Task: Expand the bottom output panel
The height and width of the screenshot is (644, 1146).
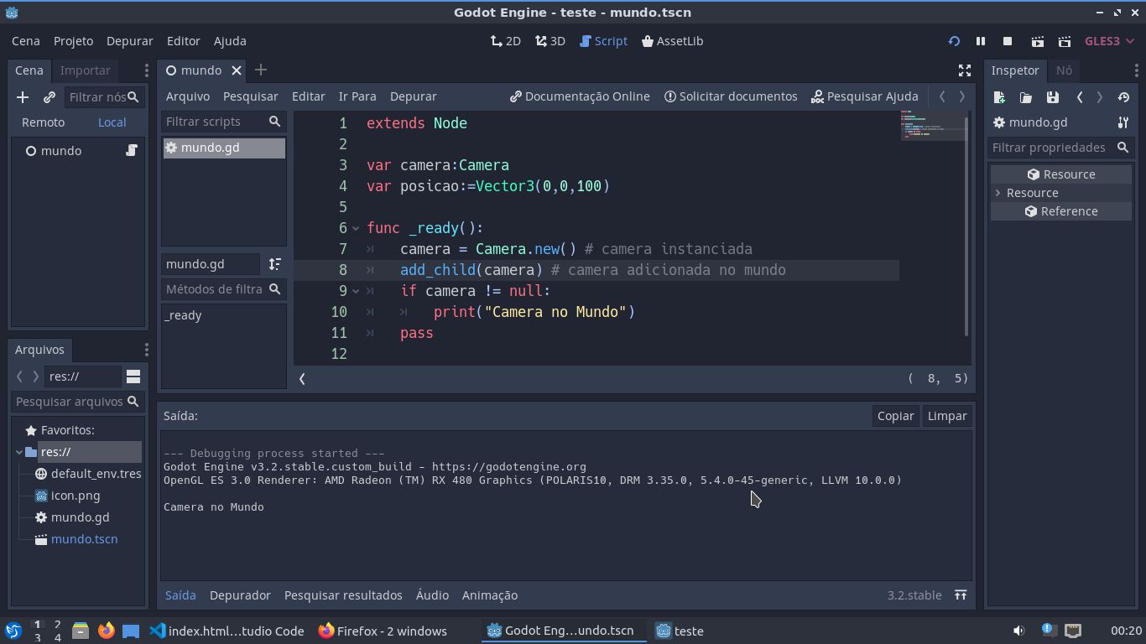Action: coord(961,595)
